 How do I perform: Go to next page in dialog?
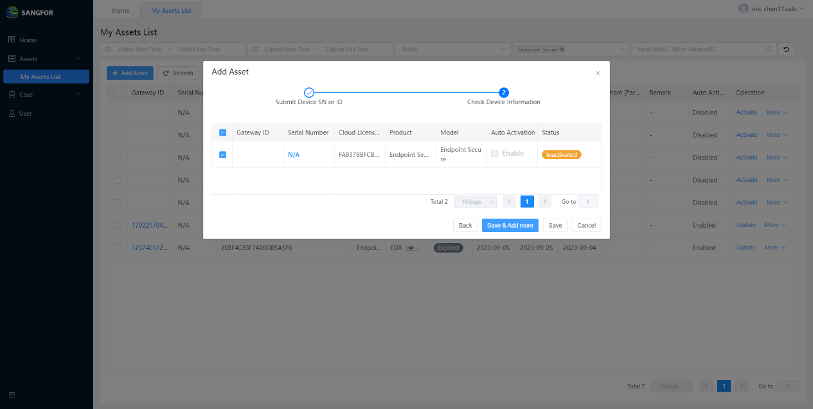(544, 202)
